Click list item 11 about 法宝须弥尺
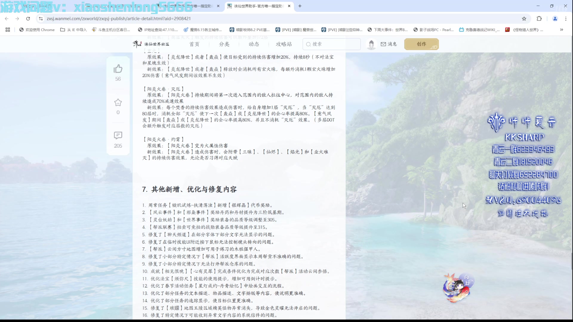This screenshot has height=322, width=573. (210, 279)
